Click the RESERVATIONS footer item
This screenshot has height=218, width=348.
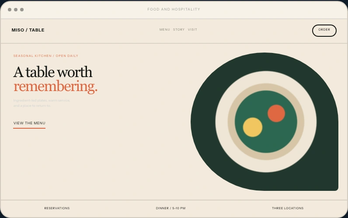coord(57,208)
